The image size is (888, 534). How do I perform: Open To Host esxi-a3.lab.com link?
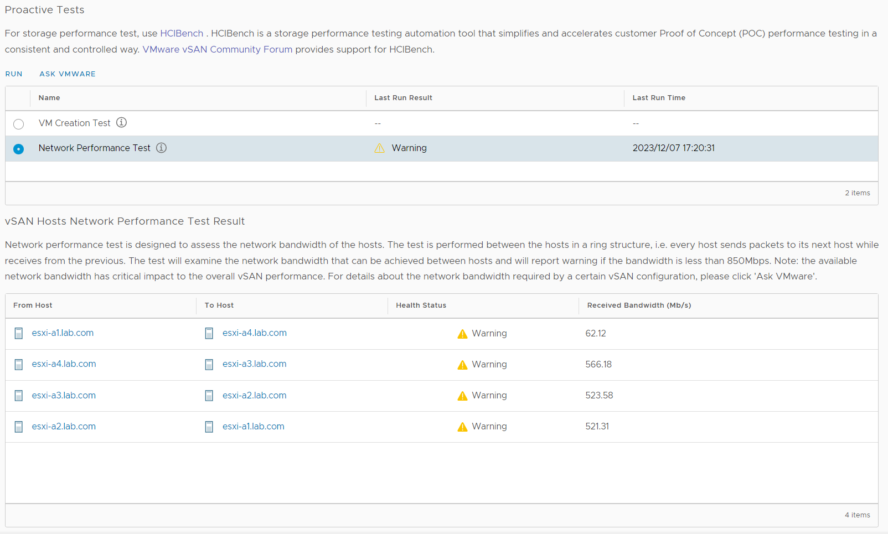point(255,364)
